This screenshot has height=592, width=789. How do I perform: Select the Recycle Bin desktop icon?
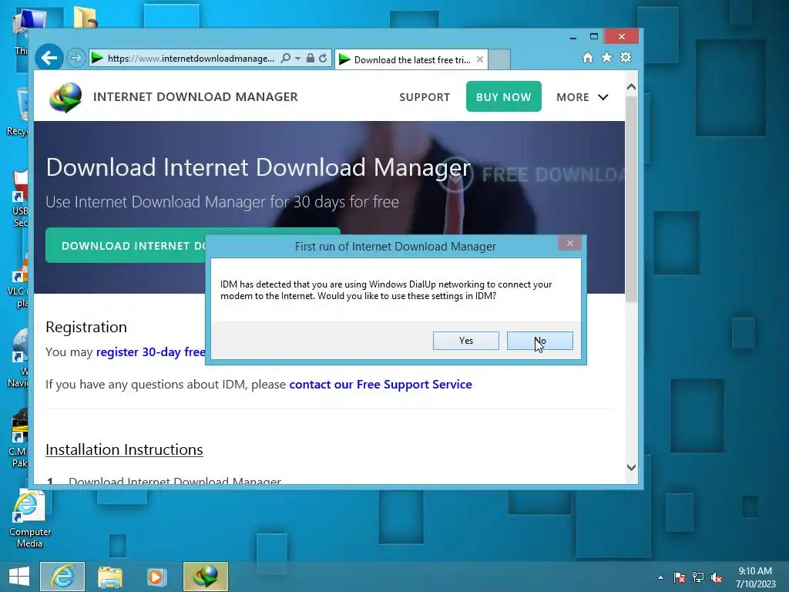click(19, 112)
